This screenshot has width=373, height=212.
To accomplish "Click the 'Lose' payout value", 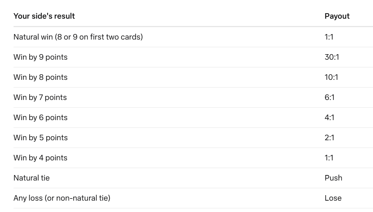I will click(x=333, y=198).
